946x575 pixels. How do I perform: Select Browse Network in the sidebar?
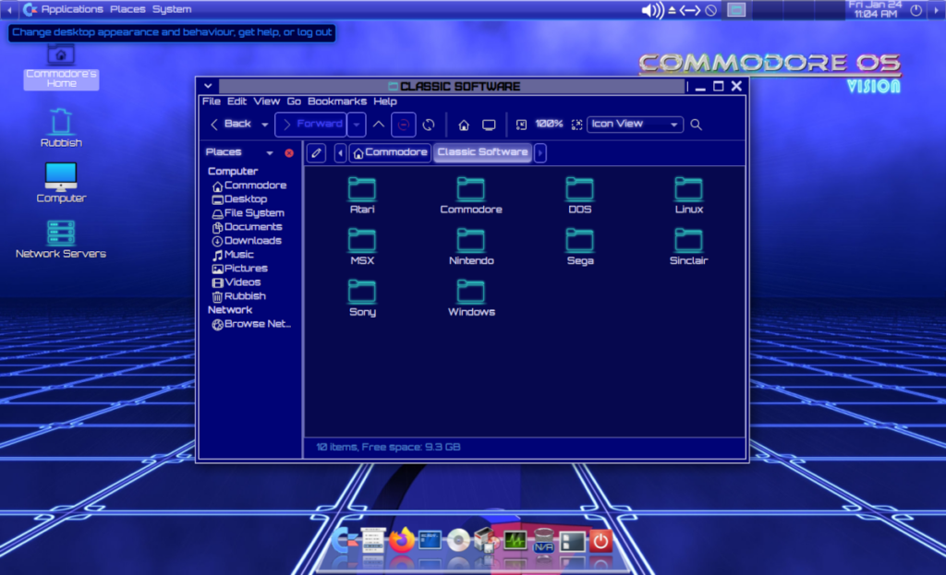251,324
